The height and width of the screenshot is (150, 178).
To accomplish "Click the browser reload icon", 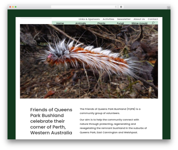I will tap(116, 7).
